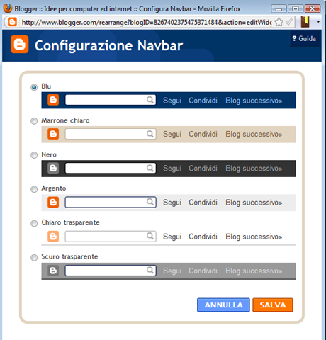Click the URL text in the address bar
Image resolution: width=326 pixels, height=340 pixels.
pos(147,23)
